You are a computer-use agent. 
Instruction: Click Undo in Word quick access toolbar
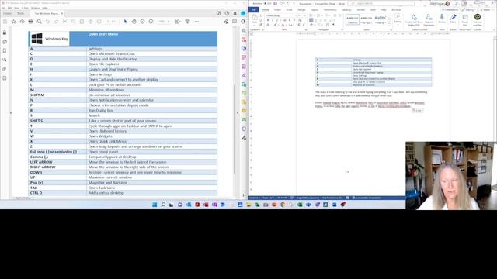[281, 3]
